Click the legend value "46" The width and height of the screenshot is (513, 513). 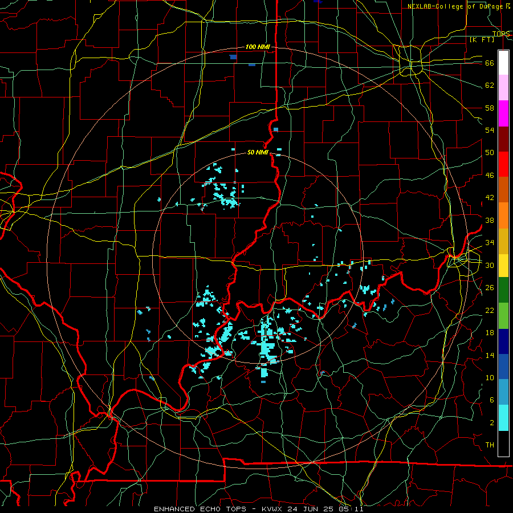pos(490,176)
